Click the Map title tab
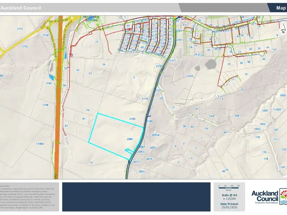The height and width of the screenshot is (215, 287). click(x=281, y=8)
